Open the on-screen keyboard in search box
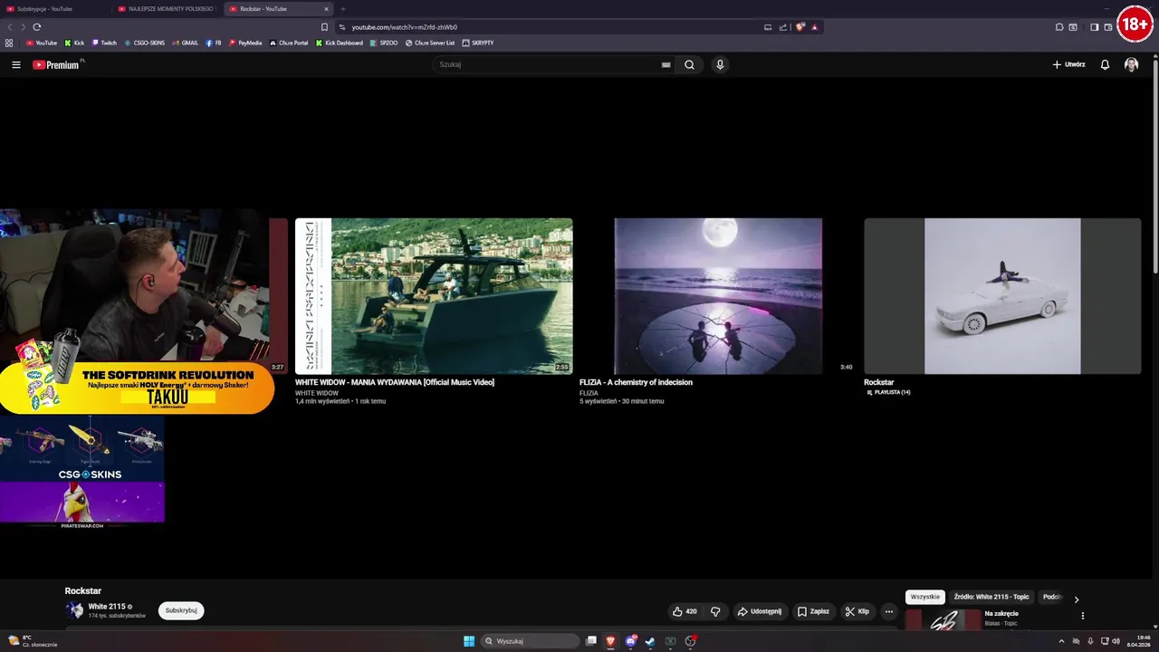Image resolution: width=1159 pixels, height=652 pixels. [x=666, y=65]
